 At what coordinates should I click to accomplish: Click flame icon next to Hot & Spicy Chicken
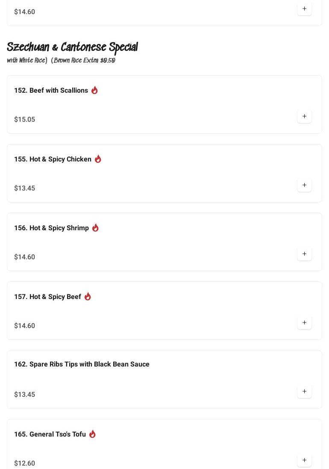(x=98, y=159)
